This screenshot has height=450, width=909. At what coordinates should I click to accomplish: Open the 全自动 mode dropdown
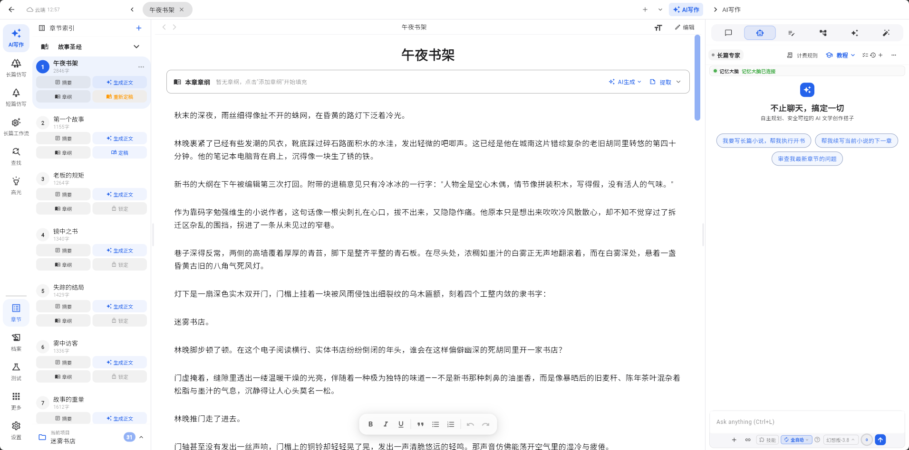pos(797,440)
